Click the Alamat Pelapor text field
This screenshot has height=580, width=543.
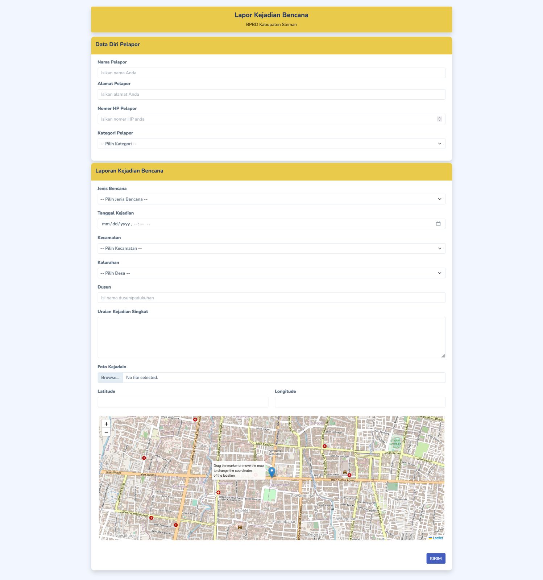click(271, 94)
